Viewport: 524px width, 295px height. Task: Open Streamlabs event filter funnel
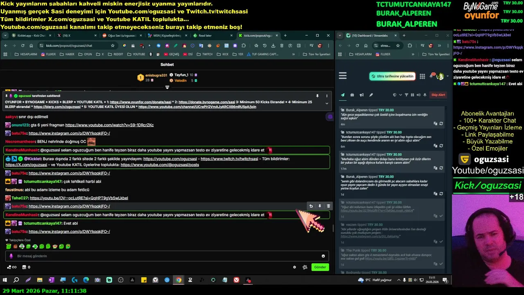[407, 95]
